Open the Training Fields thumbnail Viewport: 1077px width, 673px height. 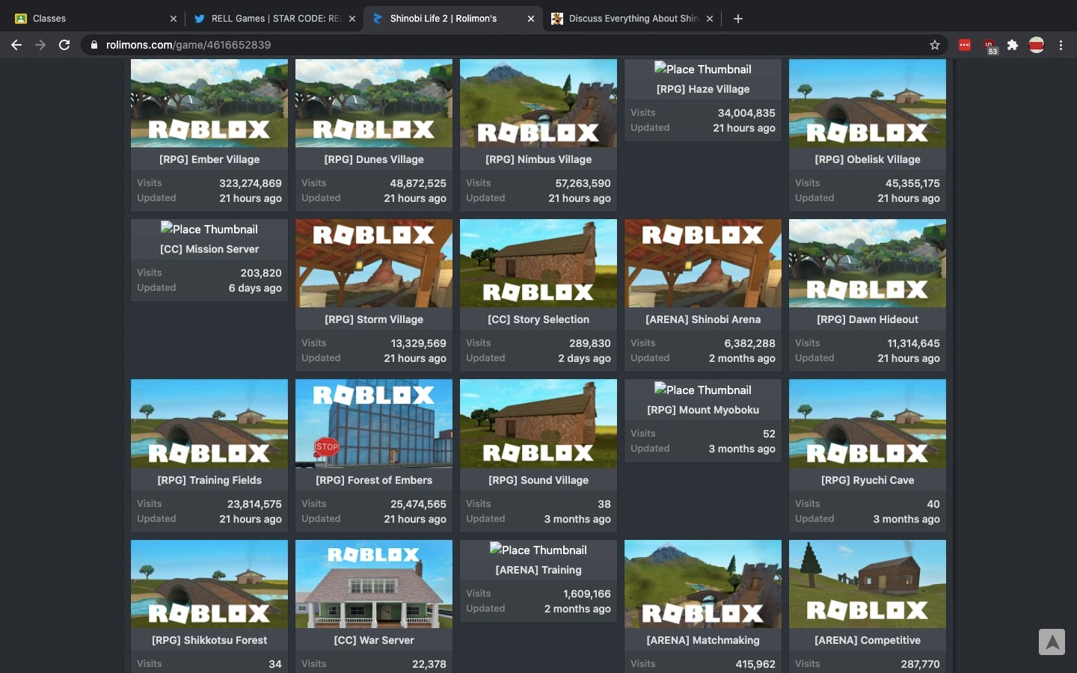tap(209, 423)
